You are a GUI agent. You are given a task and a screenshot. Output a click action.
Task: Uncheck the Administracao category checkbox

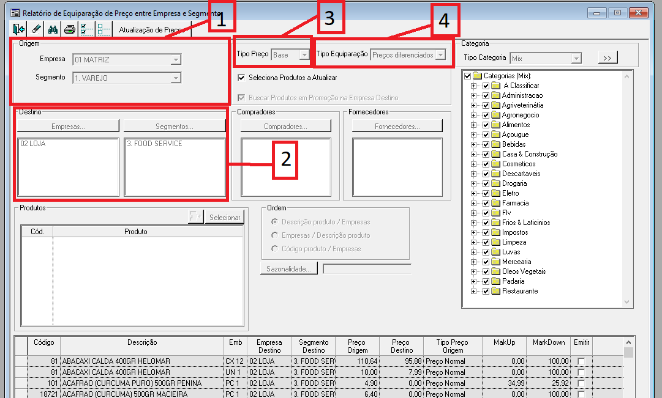click(486, 96)
